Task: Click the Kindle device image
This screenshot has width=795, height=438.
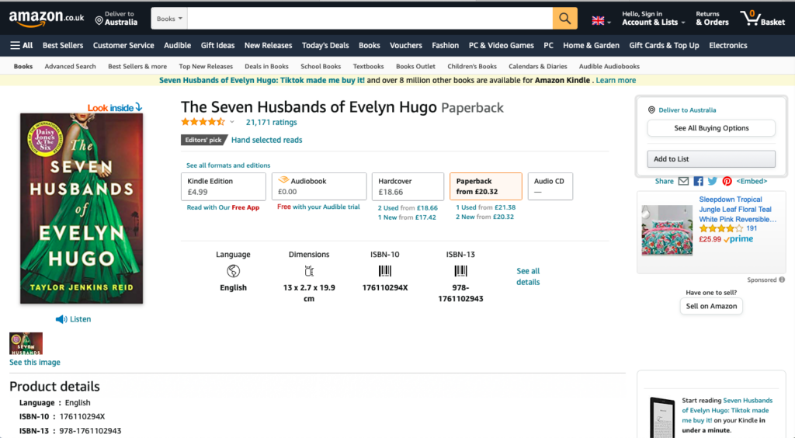Action: coord(661,417)
